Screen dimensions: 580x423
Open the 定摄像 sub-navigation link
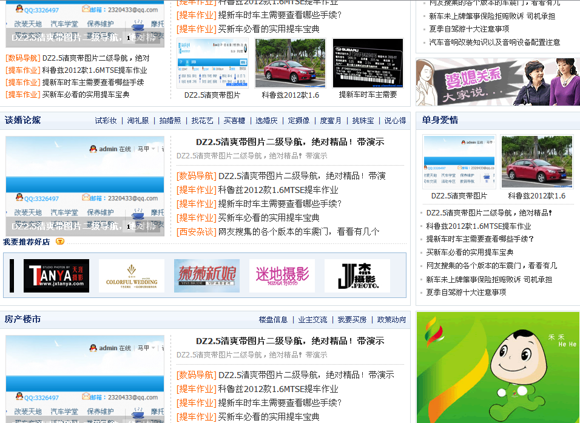point(298,121)
